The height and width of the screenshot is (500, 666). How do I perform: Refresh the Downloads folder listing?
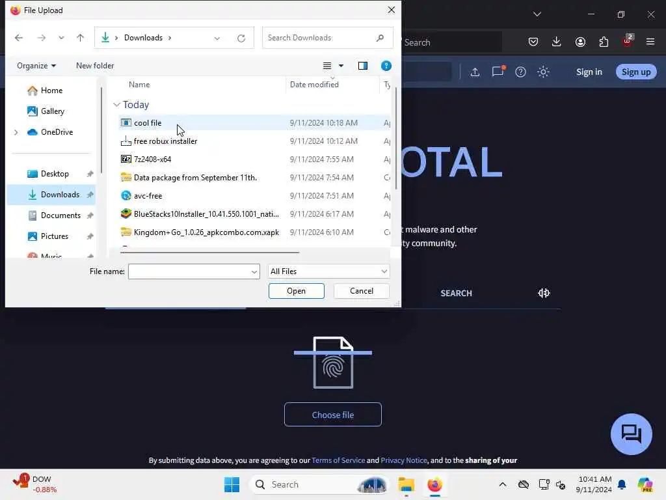[x=241, y=38]
